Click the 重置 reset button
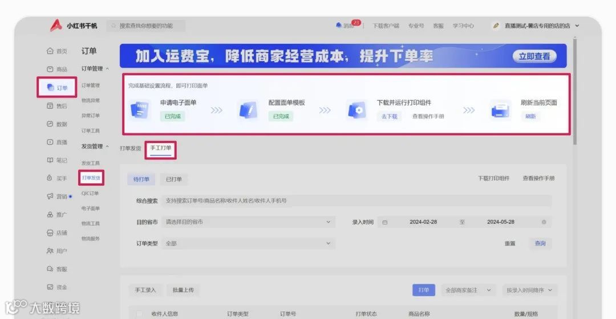This screenshot has width=616, height=319. [x=510, y=244]
